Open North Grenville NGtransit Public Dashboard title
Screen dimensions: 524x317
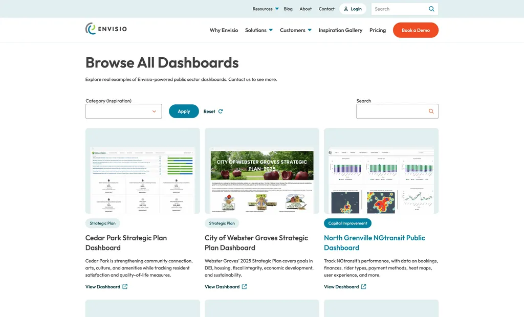374,243
